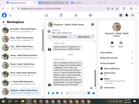Expand the Chat members section

[116, 52]
